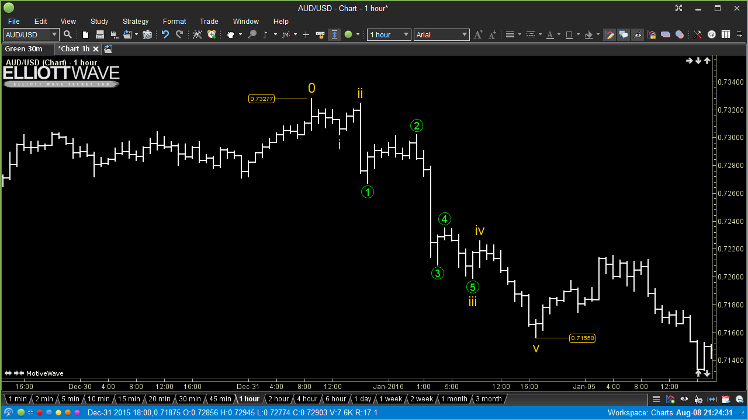Screen dimensions: 748x420
Task: Activate the hand panning tool
Action: coord(231,34)
